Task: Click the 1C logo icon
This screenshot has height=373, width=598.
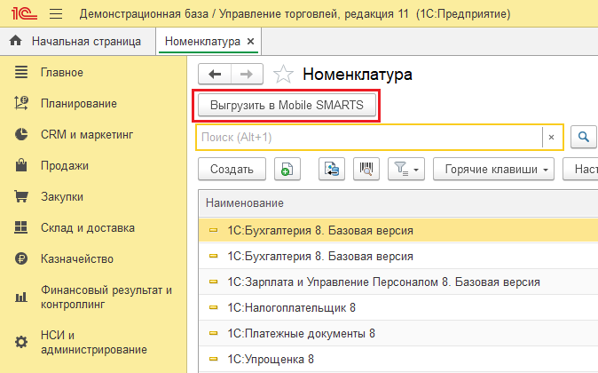Action: [25, 13]
